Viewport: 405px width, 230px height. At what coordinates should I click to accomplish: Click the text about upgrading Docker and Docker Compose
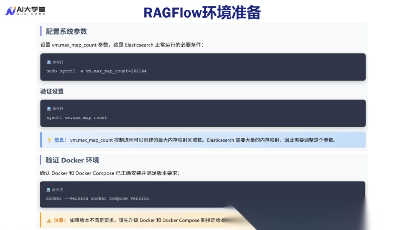pos(147,220)
